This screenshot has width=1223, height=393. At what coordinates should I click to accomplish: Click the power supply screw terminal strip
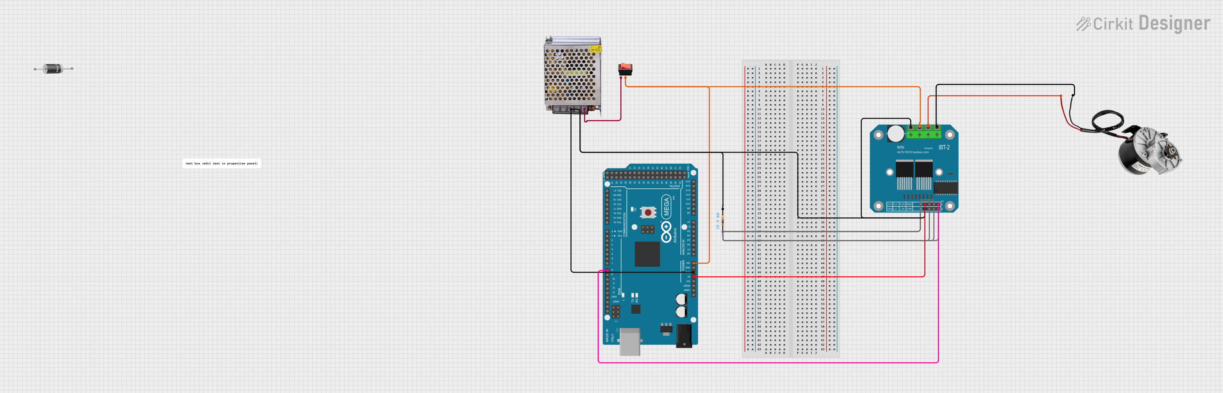[x=570, y=109]
